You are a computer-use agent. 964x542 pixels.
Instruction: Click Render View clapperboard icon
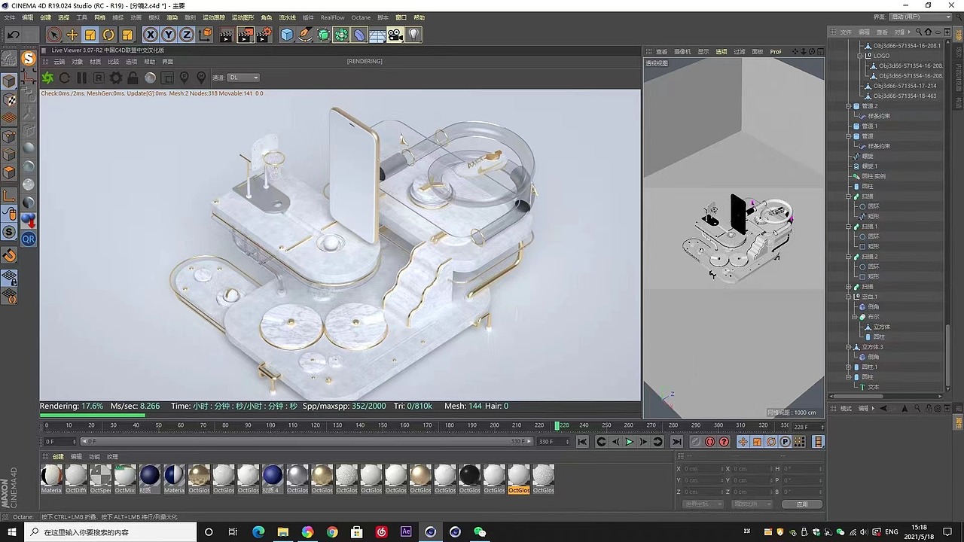[x=227, y=35]
